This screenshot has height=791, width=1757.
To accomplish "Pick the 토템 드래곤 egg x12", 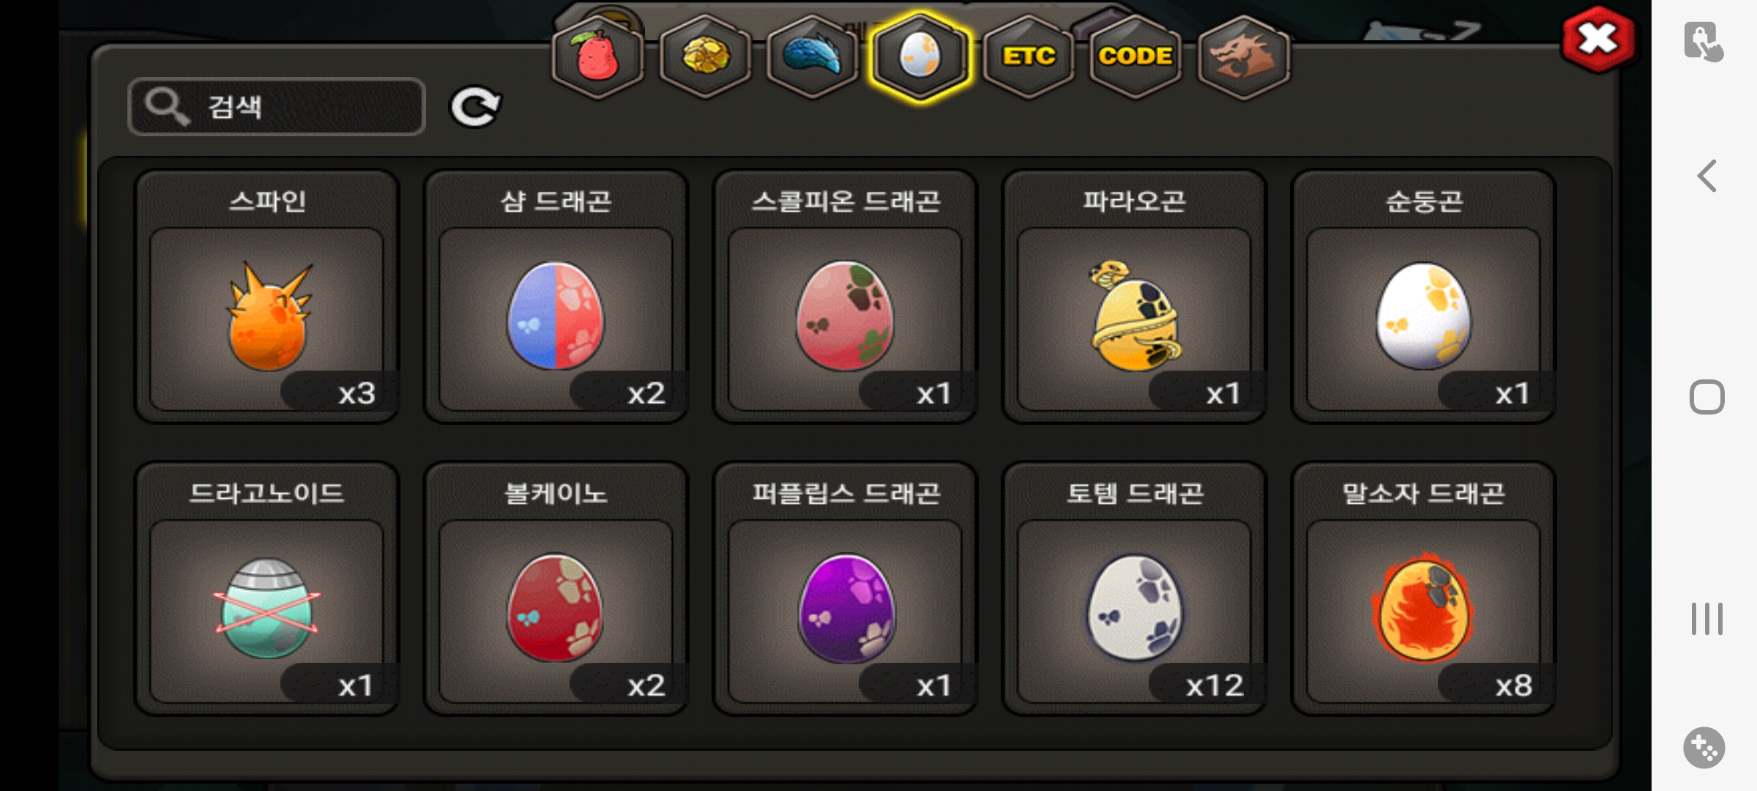I will (1135, 588).
